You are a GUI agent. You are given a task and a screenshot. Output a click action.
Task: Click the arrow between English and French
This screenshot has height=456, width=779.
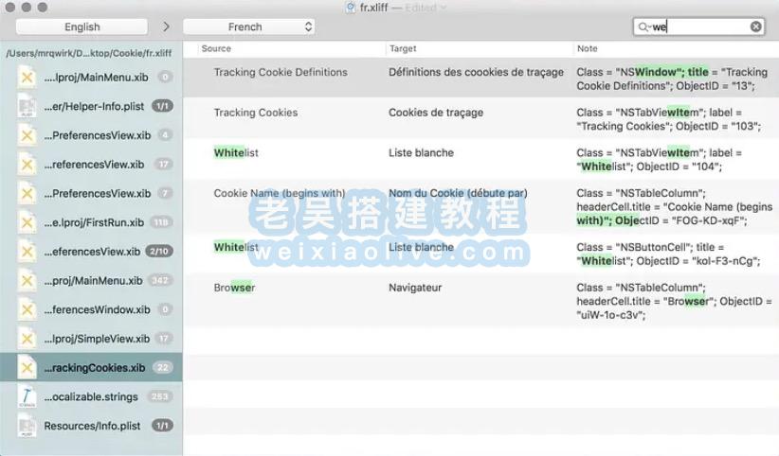tap(166, 26)
